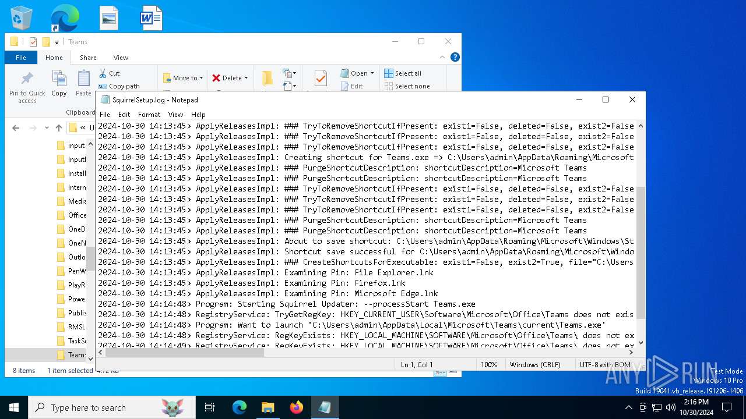Image resolution: width=746 pixels, height=419 pixels.
Task: Click Select none in the Explorer ribbon
Action: (407, 86)
